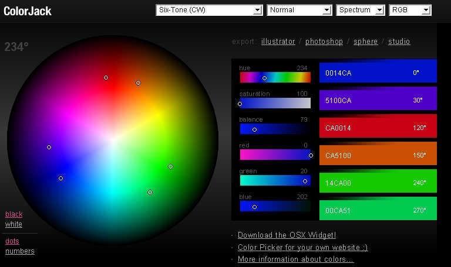This screenshot has height=267, width=451.
Task: Click the photoshop export link
Action: tap(324, 42)
